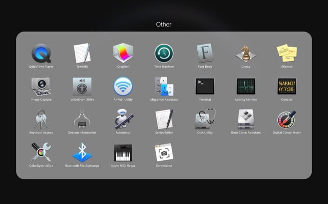328x204 pixels.
Task: Launch the Console app
Action: (287, 86)
